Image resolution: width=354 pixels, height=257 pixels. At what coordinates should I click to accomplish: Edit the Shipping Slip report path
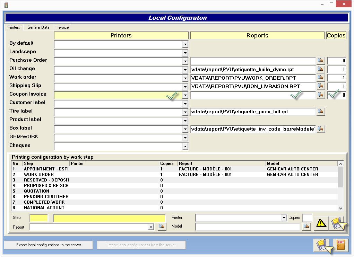pyautogui.click(x=253, y=86)
